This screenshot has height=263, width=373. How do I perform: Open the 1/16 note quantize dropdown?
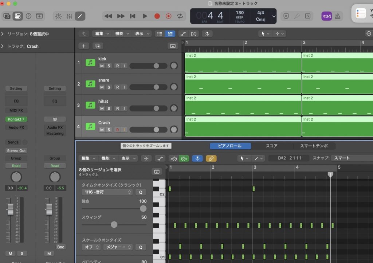pos(107,192)
